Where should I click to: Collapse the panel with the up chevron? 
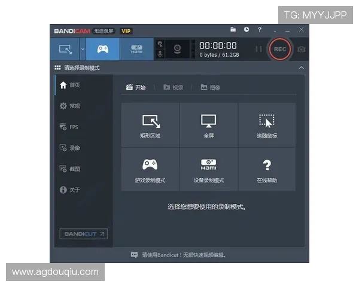(x=302, y=68)
